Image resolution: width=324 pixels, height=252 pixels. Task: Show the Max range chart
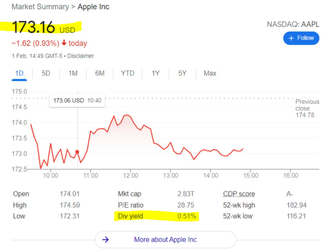210,73
